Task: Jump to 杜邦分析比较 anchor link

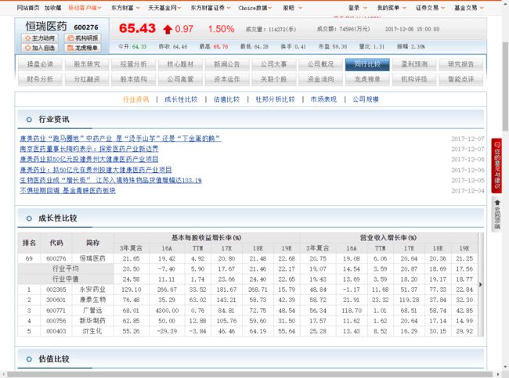Action: point(275,99)
